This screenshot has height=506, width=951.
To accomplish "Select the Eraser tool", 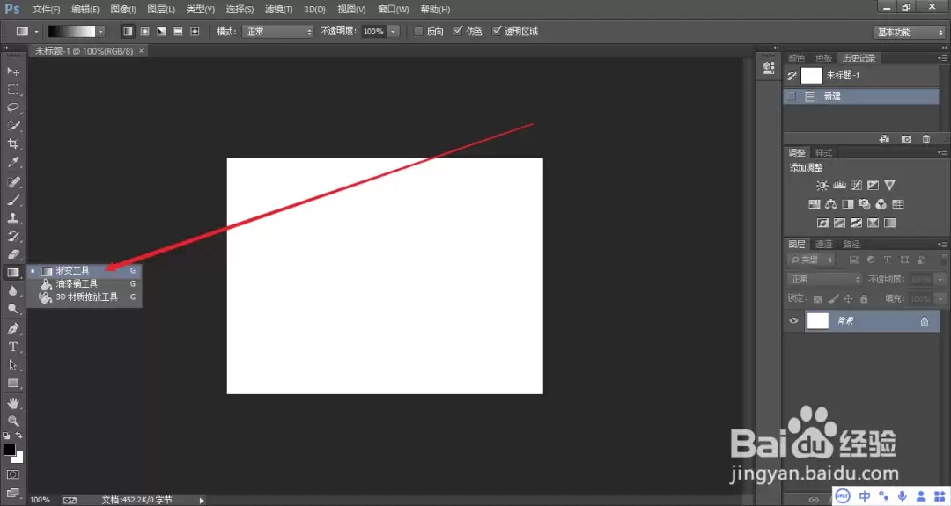I will tap(12, 254).
